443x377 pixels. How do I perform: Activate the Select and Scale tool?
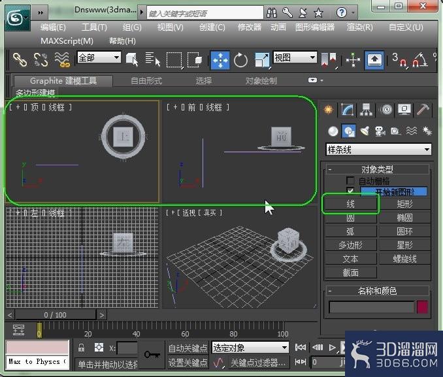point(262,60)
